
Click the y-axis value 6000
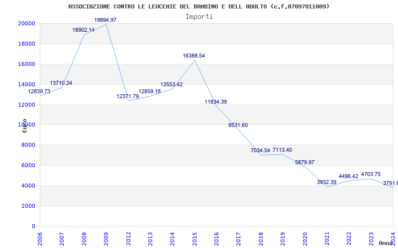[28, 165]
